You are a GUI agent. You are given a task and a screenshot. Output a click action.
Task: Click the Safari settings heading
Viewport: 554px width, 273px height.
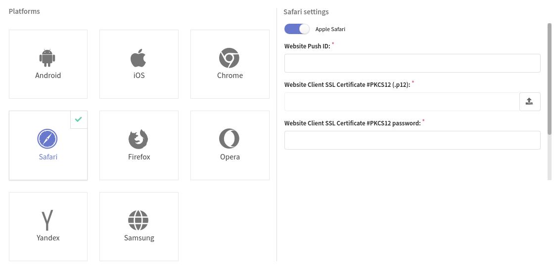tap(306, 12)
